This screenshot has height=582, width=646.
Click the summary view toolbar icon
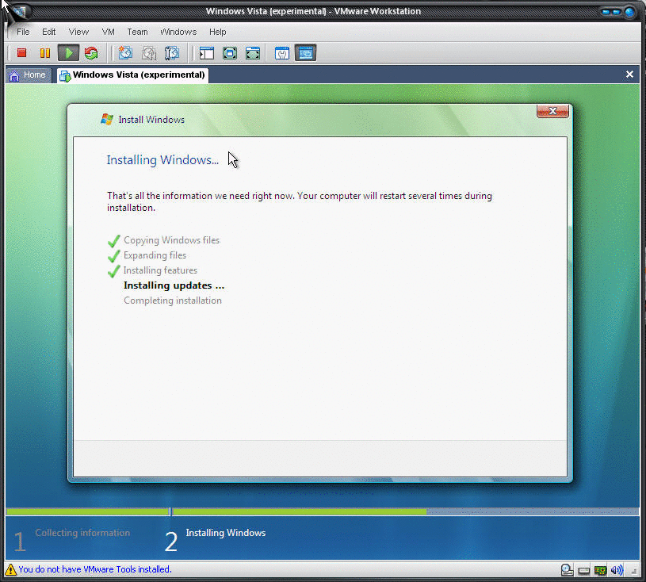tap(282, 53)
